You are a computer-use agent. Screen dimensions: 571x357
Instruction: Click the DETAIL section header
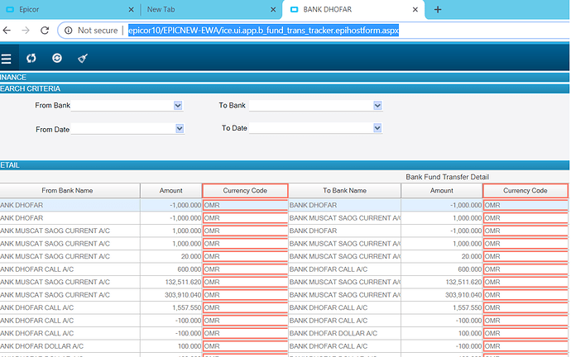pos(285,165)
